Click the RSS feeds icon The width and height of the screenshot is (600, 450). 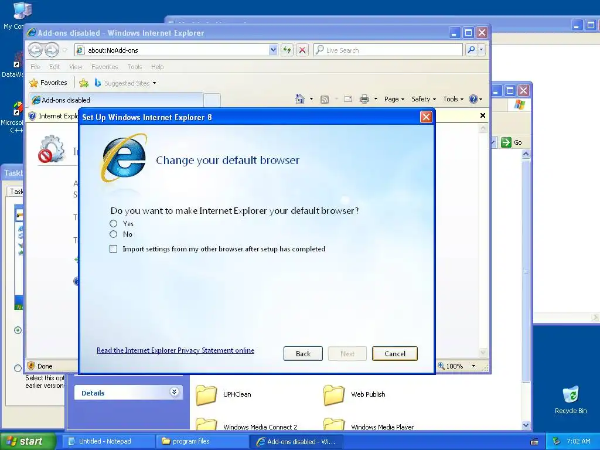(x=325, y=100)
